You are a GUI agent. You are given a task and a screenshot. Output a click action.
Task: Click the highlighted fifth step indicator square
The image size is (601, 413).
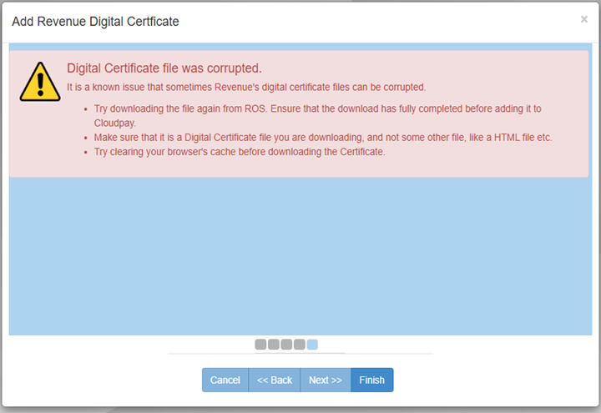click(312, 344)
